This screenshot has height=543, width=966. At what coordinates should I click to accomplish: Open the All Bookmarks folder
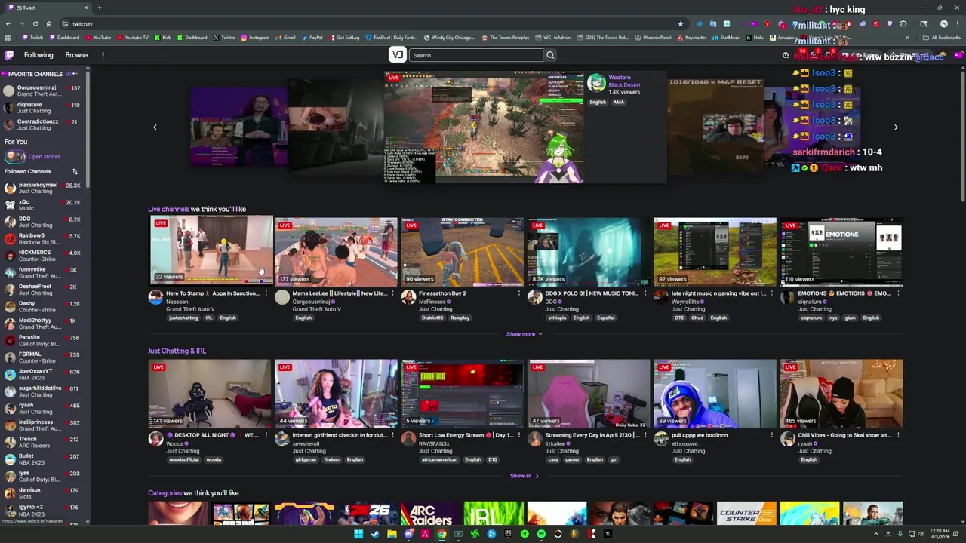point(941,38)
